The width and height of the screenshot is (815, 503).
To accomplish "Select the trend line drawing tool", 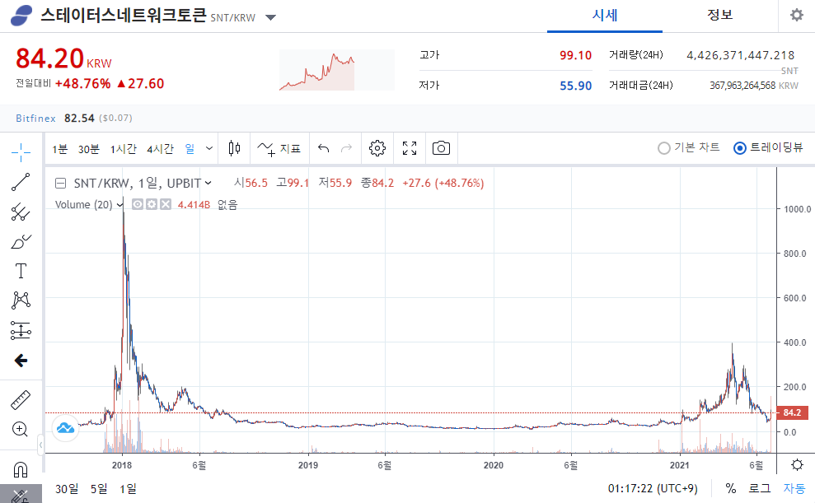I will 21,182.
